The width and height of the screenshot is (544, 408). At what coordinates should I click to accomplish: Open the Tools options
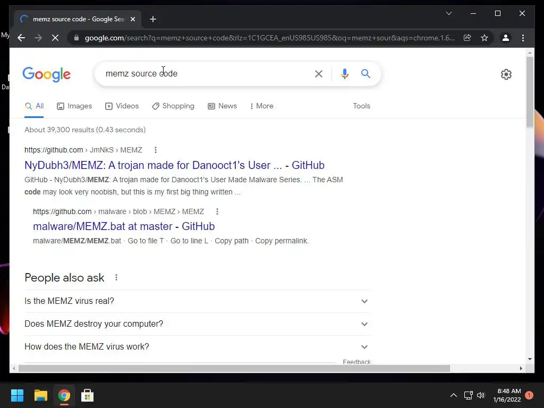tap(361, 106)
